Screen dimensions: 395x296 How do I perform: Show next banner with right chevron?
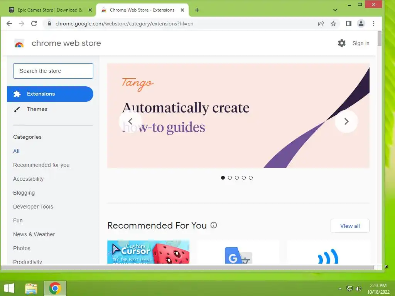346,121
